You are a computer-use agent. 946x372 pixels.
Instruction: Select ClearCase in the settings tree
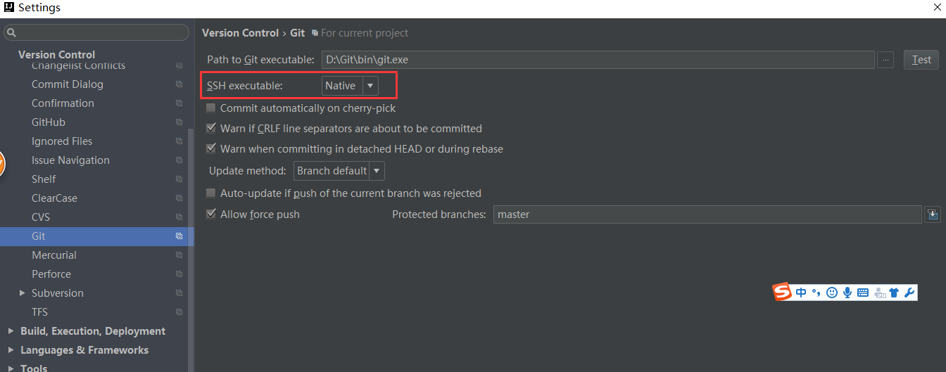[54, 198]
